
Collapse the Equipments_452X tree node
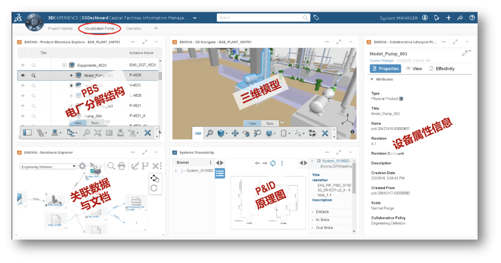[64, 65]
